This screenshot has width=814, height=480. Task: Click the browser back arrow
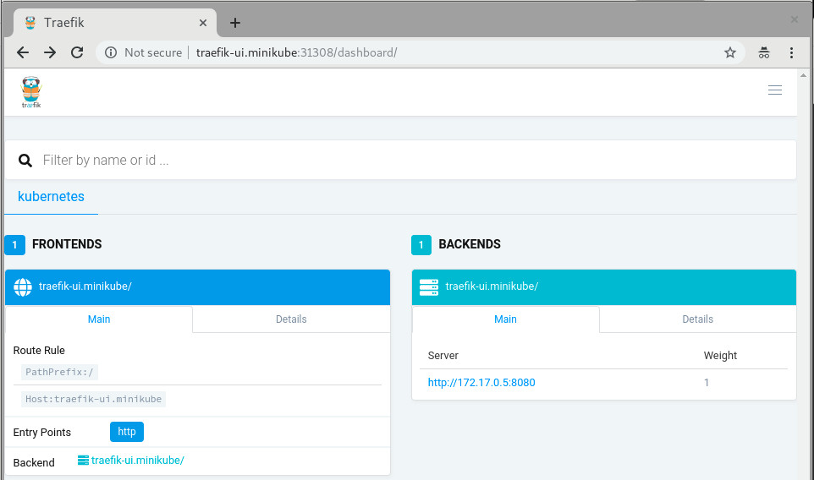tap(23, 52)
